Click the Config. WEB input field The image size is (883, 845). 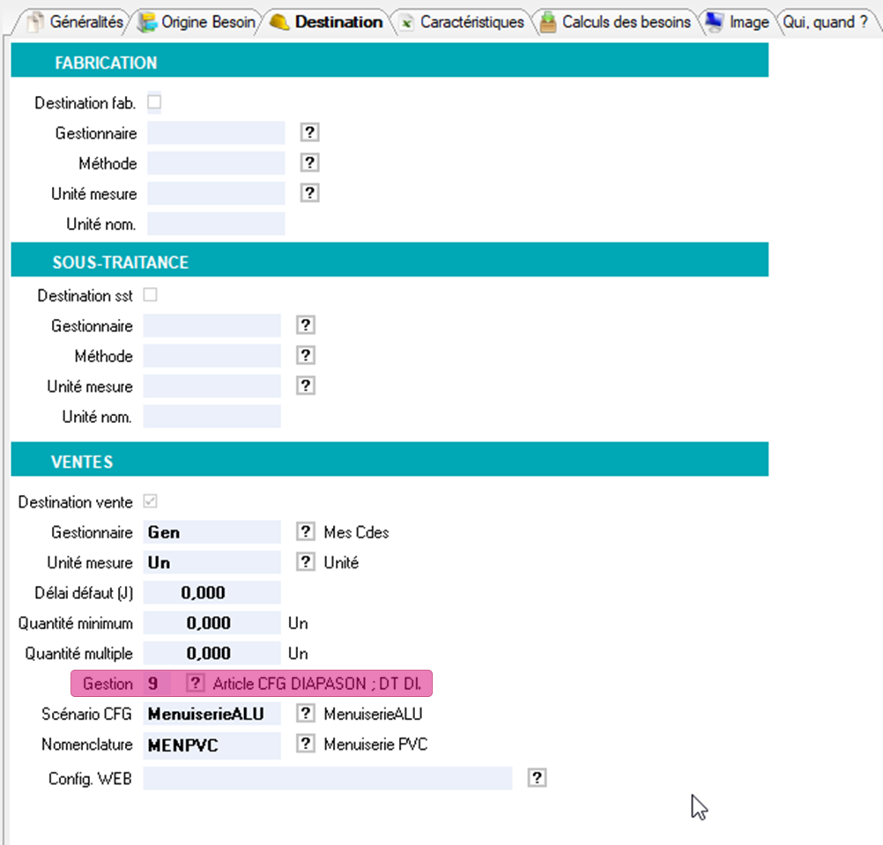point(327,778)
